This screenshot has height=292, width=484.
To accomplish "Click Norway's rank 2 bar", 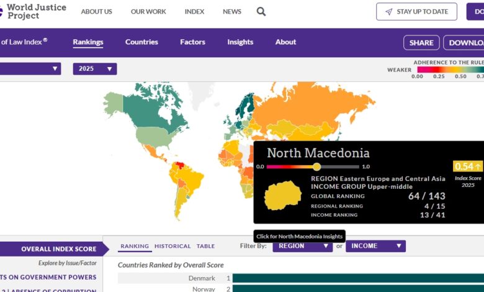I will (x=358, y=289).
